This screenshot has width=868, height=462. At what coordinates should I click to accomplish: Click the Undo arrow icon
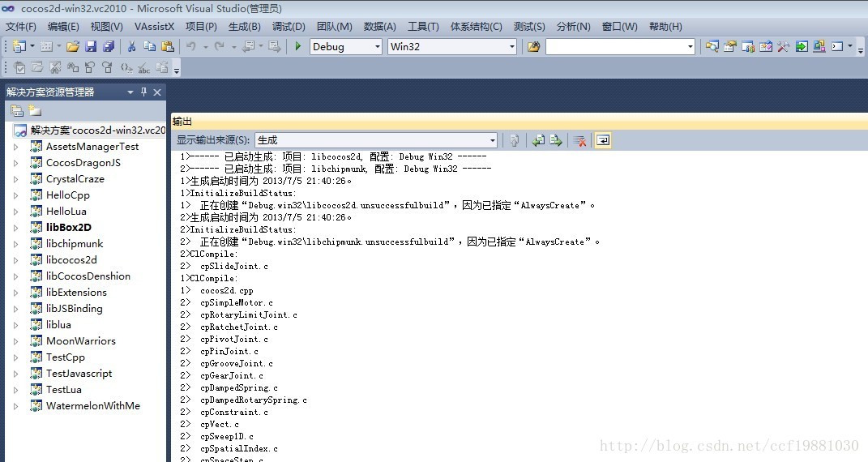click(x=191, y=46)
